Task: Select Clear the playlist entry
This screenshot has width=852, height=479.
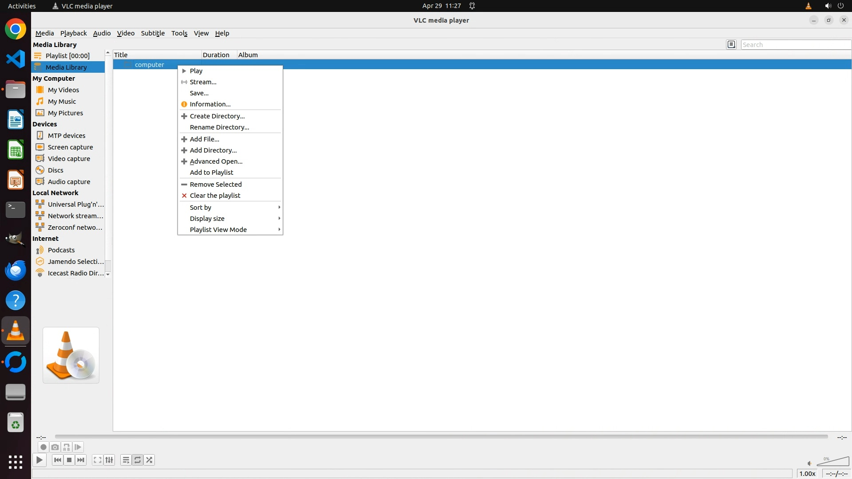Action: [x=215, y=195]
